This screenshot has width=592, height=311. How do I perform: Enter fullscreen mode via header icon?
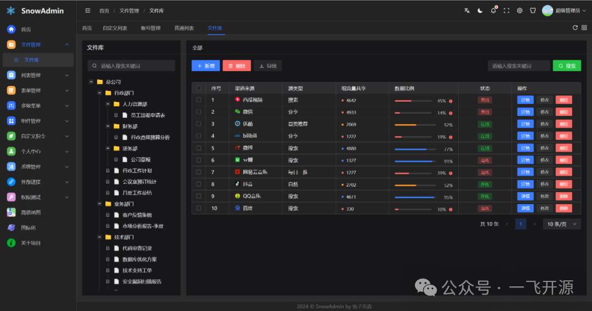[x=506, y=10]
